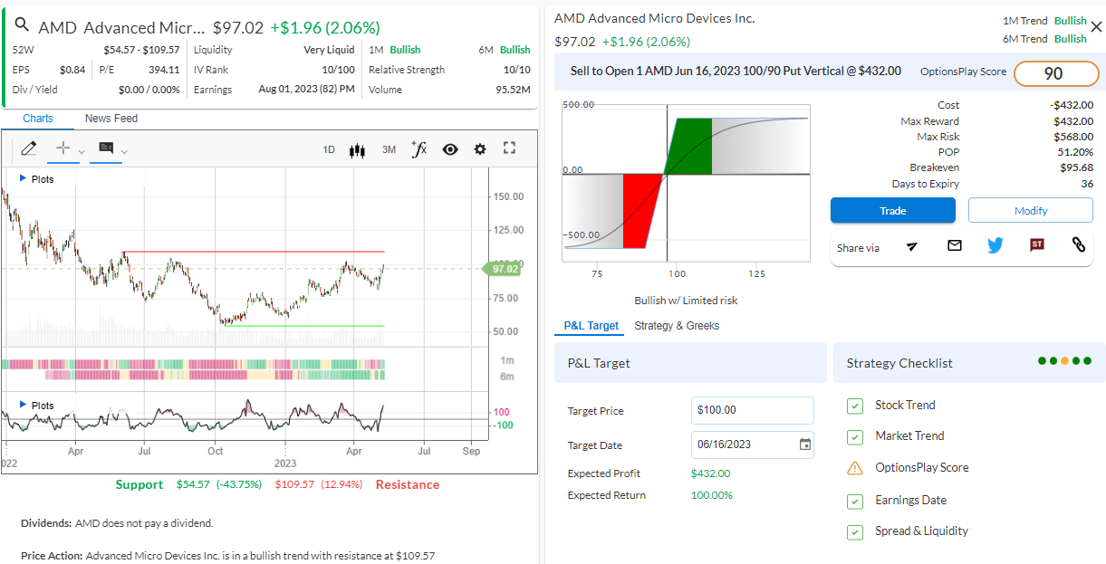
Task: Toggle the Spread & Liquidity checkbox
Action: [855, 532]
